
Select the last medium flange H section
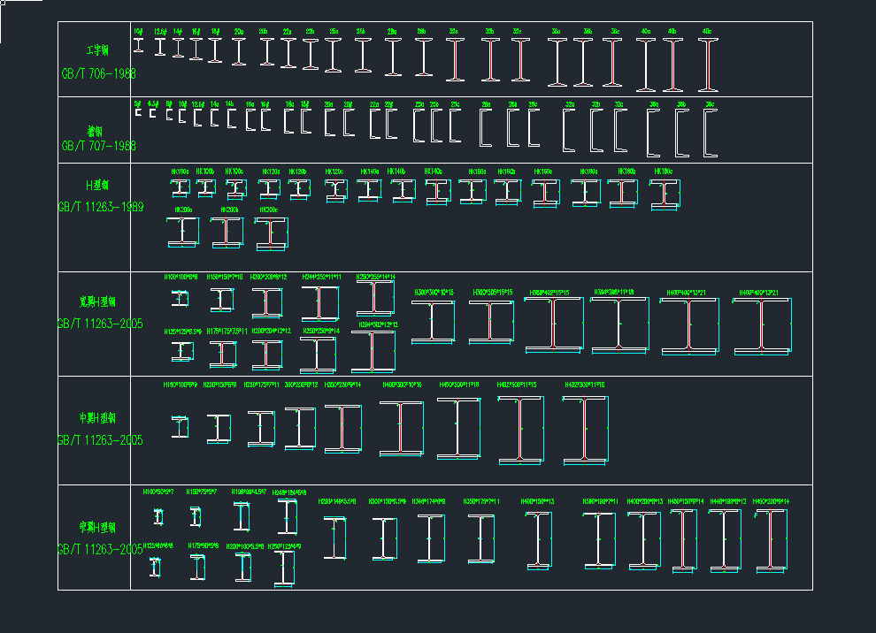click(585, 429)
